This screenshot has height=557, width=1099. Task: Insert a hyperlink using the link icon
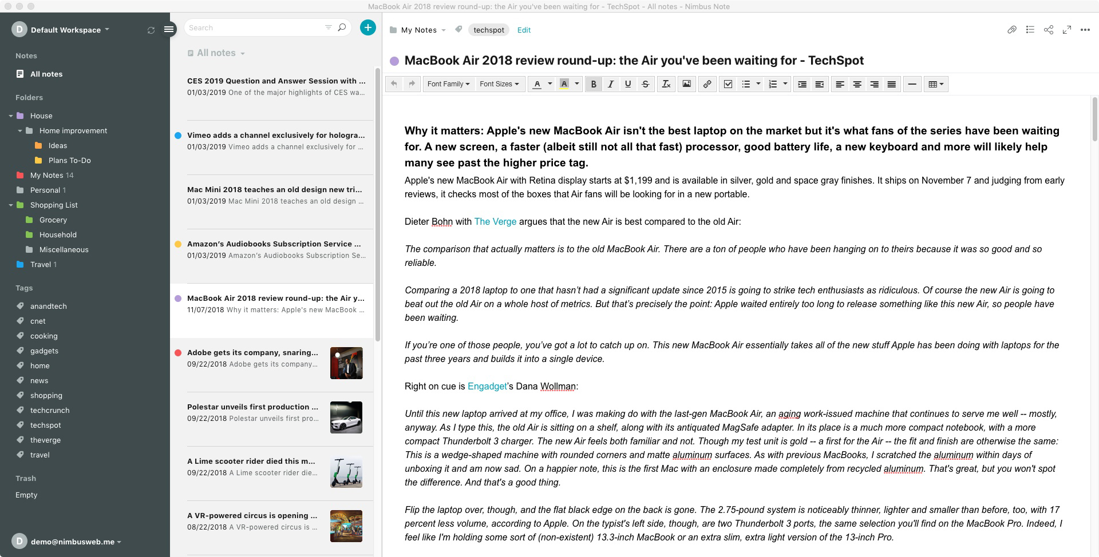coord(706,84)
